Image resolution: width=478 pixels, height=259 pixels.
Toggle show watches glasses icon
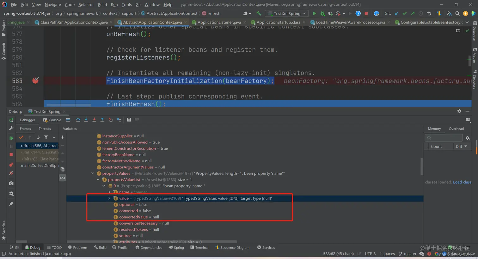point(62,178)
